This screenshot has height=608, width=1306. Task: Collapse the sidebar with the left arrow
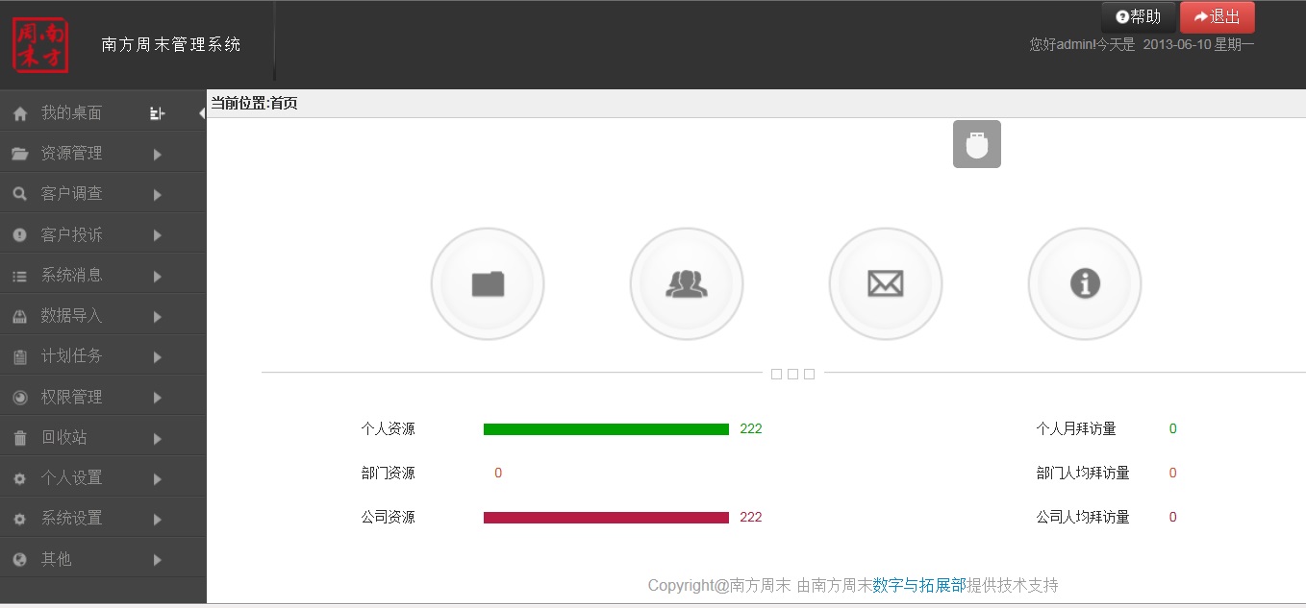202,113
